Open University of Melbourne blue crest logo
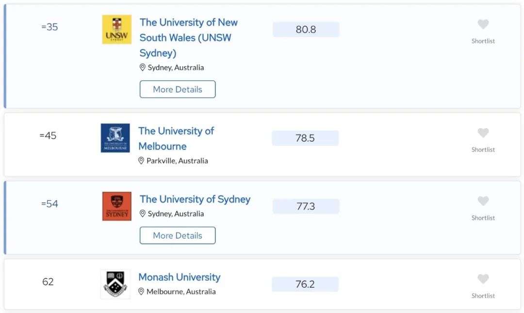The image size is (524, 313). tap(115, 138)
